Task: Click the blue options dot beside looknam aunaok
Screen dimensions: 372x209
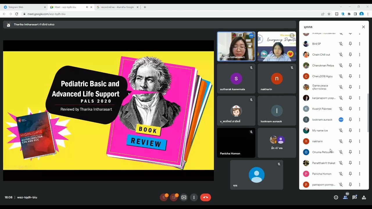Action: pos(341,120)
